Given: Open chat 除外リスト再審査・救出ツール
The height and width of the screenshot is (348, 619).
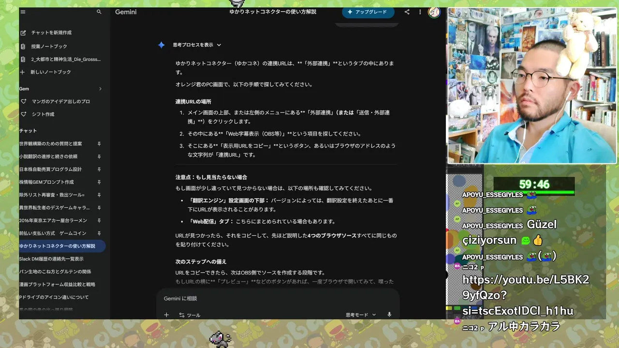Looking at the screenshot, I should 52,195.
